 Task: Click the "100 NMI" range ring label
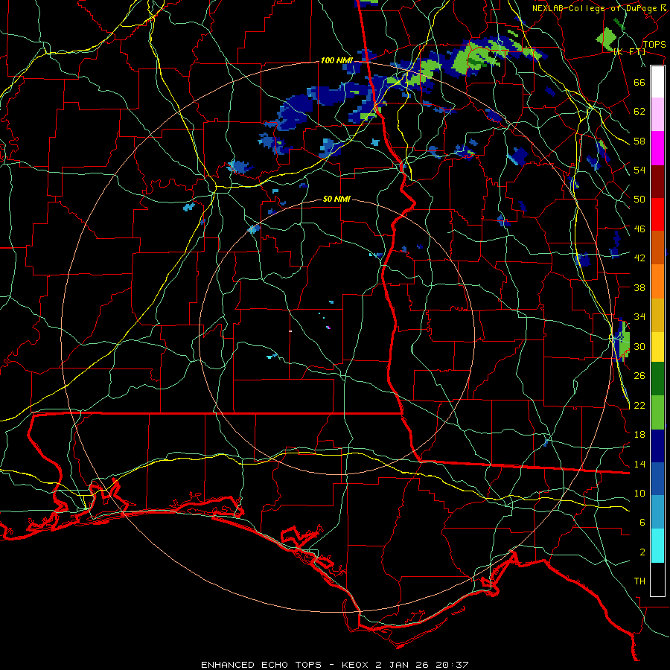point(336,61)
